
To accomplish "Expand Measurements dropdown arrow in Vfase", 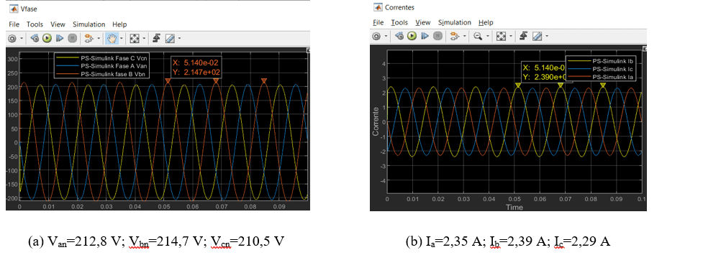I will (179, 39).
